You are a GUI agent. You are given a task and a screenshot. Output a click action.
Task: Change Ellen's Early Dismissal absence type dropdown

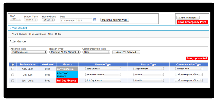pyautogui.click(x=103, y=69)
